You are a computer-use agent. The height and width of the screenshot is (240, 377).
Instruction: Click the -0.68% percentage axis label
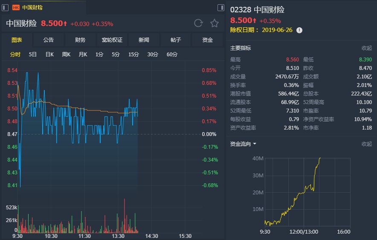[x=210, y=185]
